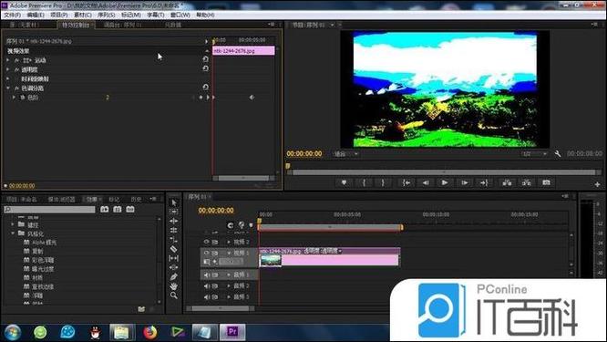Image resolution: width=607 pixels, height=342 pixels.
Task: Open the monitor zoom level 适合 dropdown
Action: [x=346, y=154]
